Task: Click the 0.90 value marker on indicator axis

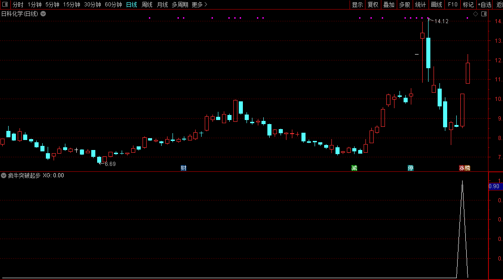Action: pyautogui.click(x=495, y=186)
